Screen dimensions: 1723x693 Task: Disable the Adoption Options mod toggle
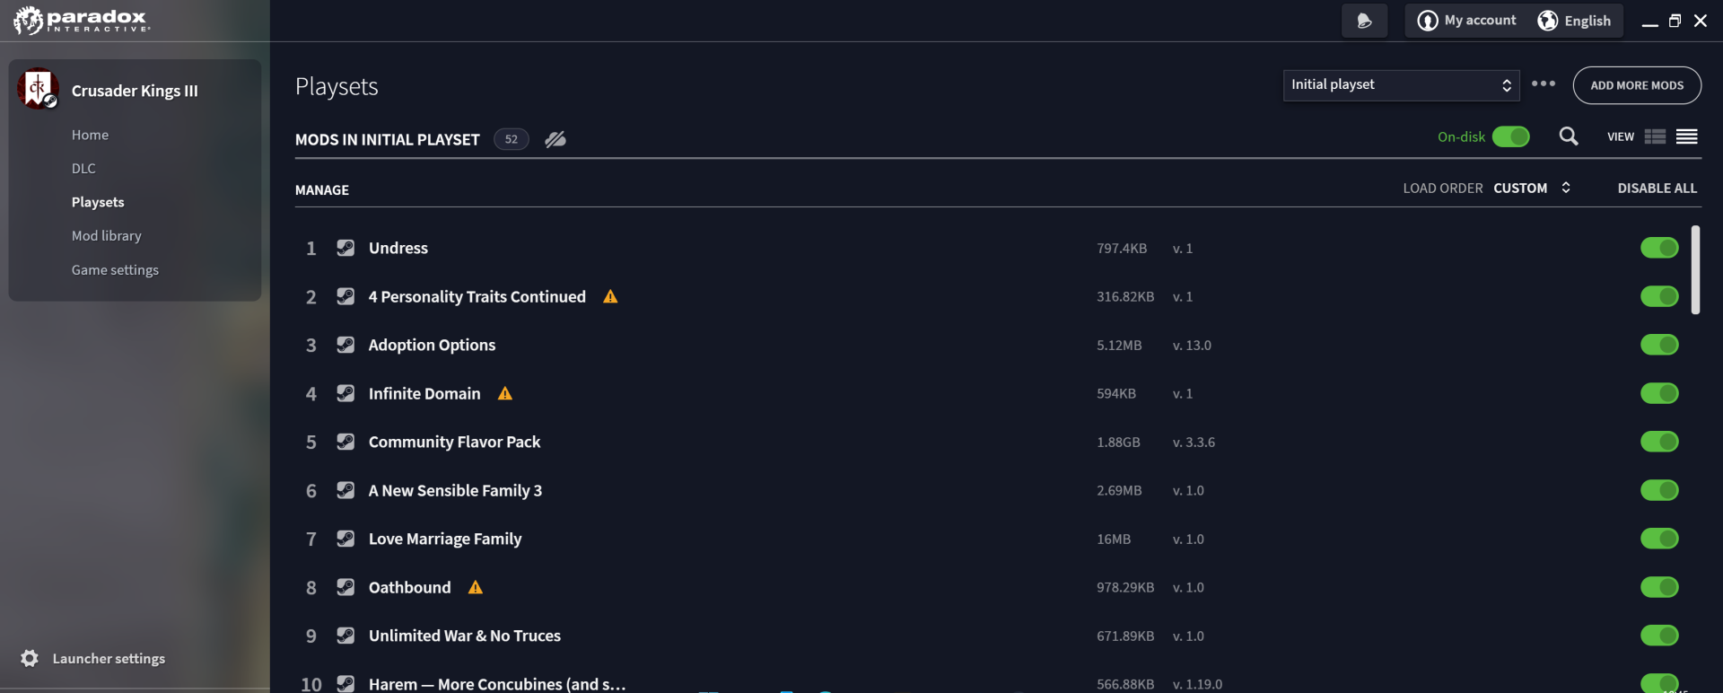[1659, 345]
